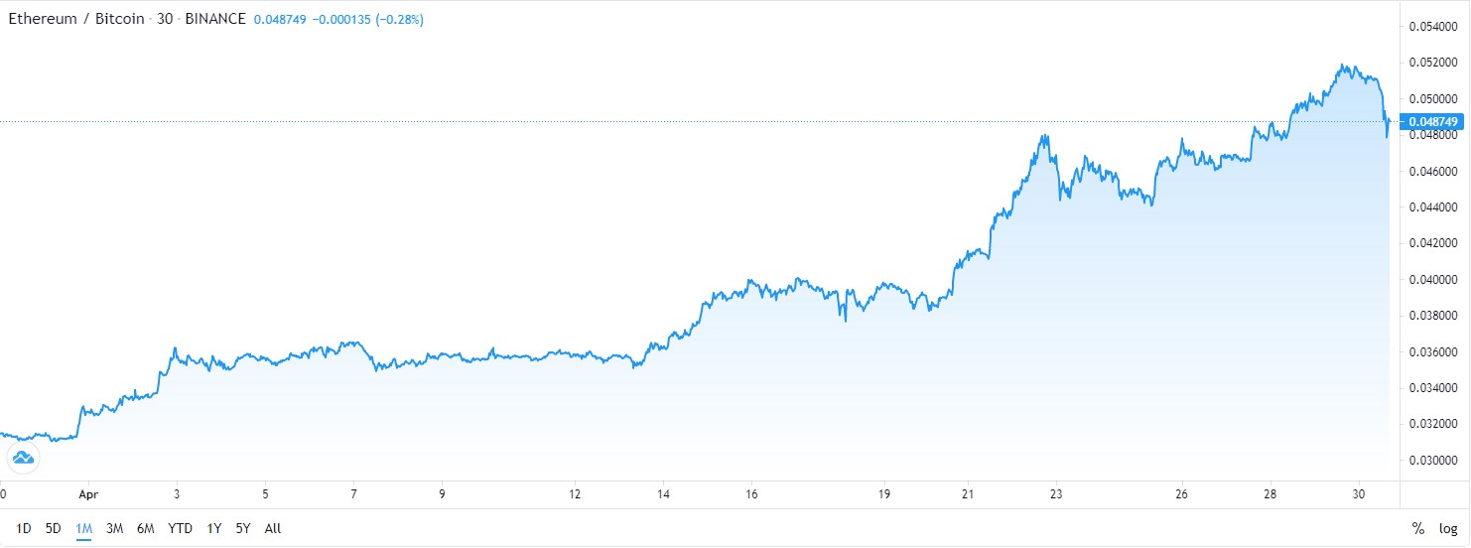Show the All time range
Viewport: 1471px width, 548px height.
click(273, 528)
